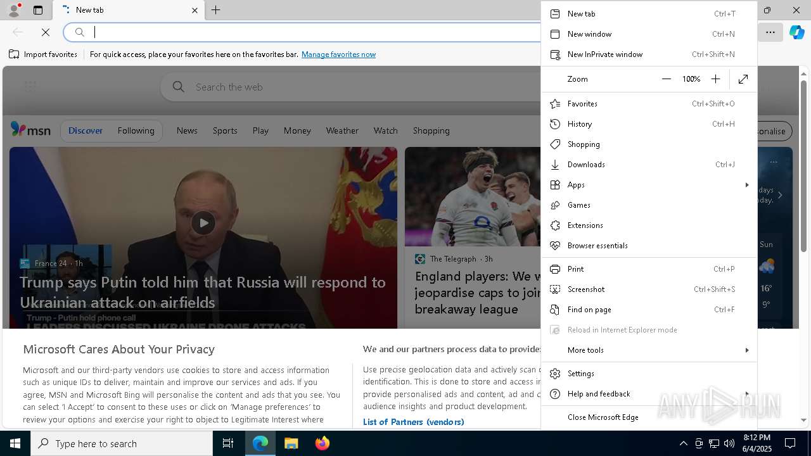Image resolution: width=811 pixels, height=456 pixels.
Task: Select the Discover tab
Action: coord(86,130)
